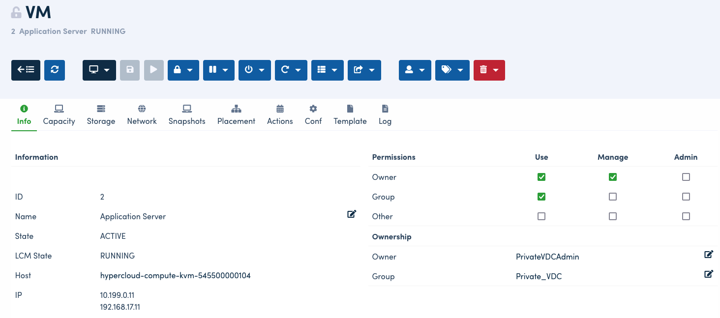Screen dimensions: 720x318
Task: Click the edit icon next to VM name
Action: click(352, 214)
